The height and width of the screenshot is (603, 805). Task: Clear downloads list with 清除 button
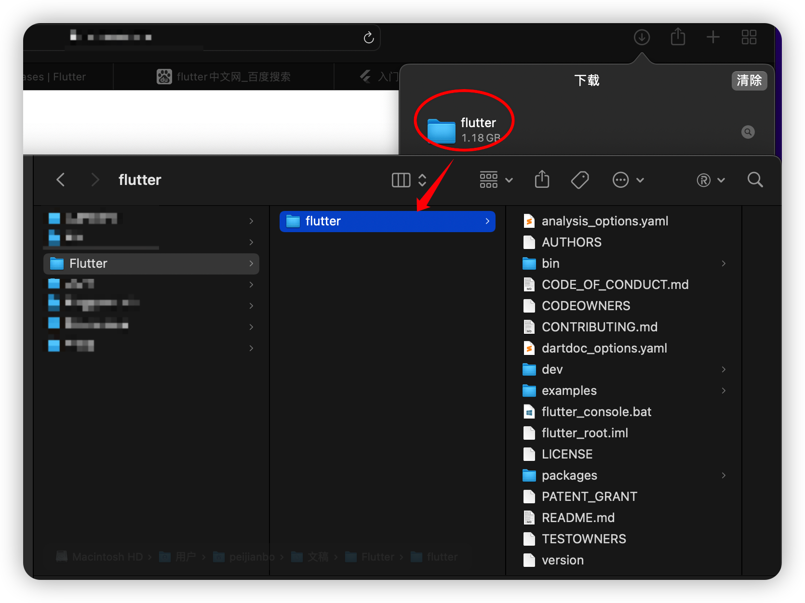tap(749, 80)
